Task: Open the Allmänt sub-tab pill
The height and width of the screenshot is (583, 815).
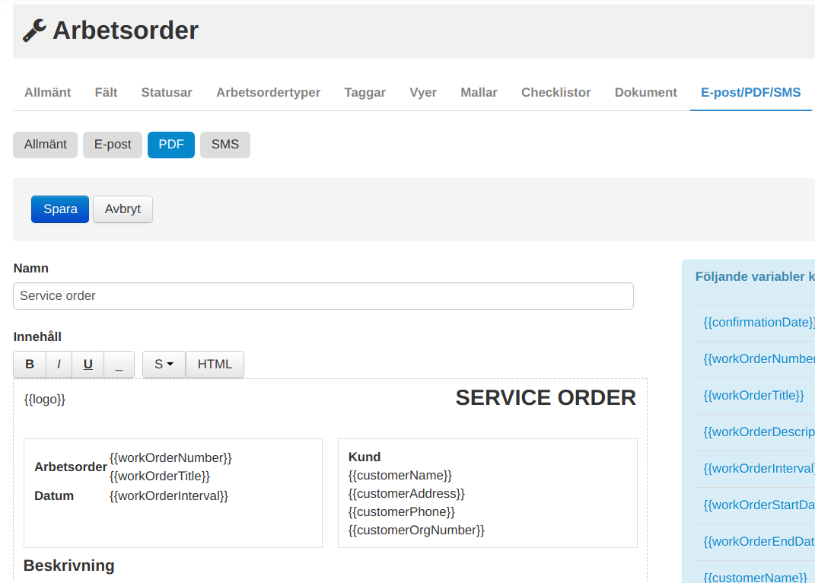Action: pos(46,145)
